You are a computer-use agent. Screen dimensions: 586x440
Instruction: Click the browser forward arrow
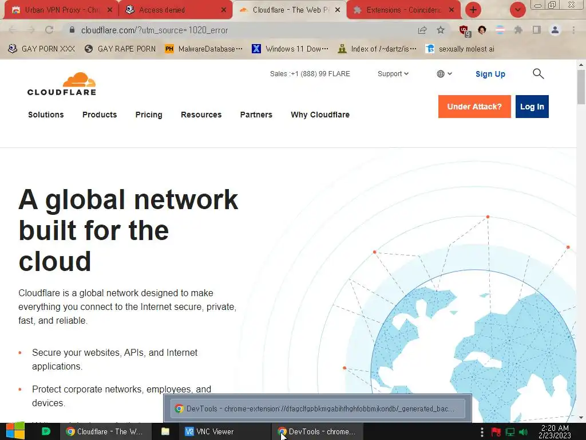pyautogui.click(x=31, y=30)
